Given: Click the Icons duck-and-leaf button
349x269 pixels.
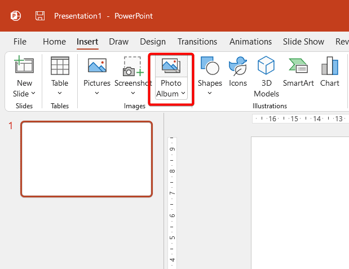Looking at the screenshot, I should [x=238, y=66].
